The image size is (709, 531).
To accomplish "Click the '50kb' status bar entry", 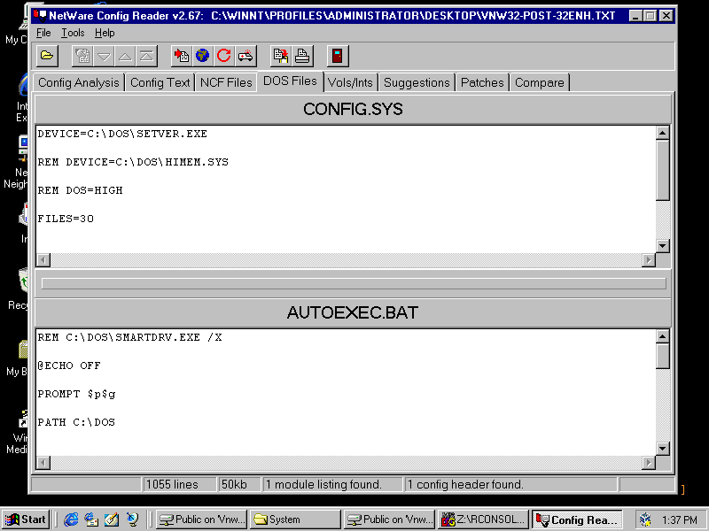I will pos(239,484).
